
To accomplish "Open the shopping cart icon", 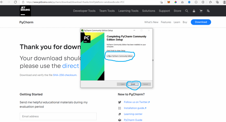I will click(x=201, y=11).
